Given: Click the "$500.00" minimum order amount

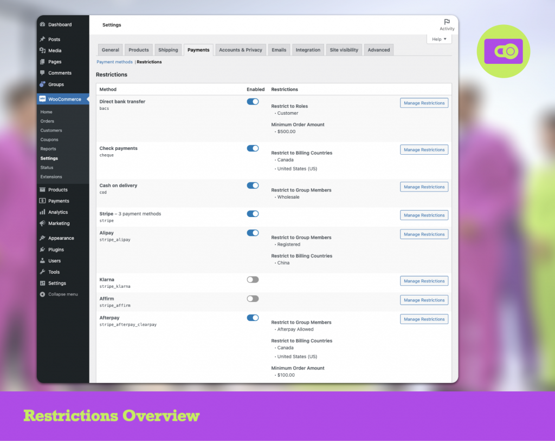Looking at the screenshot, I should (286, 131).
